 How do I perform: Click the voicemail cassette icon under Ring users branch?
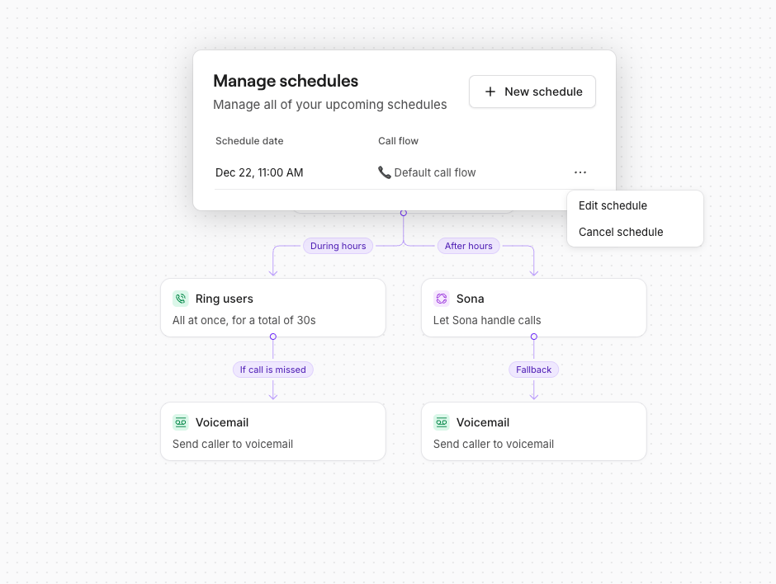click(181, 422)
